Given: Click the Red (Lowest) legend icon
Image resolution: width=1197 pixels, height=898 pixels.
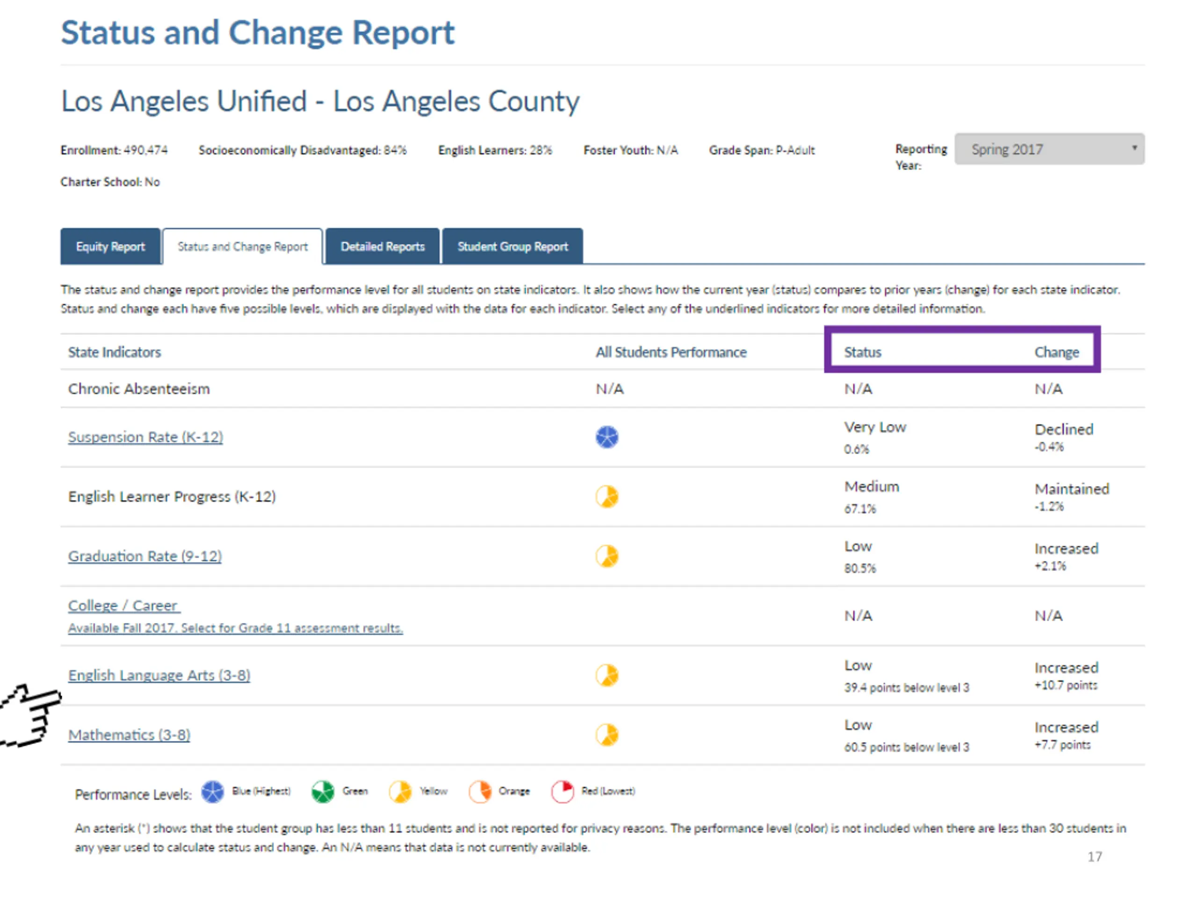Looking at the screenshot, I should [x=562, y=792].
